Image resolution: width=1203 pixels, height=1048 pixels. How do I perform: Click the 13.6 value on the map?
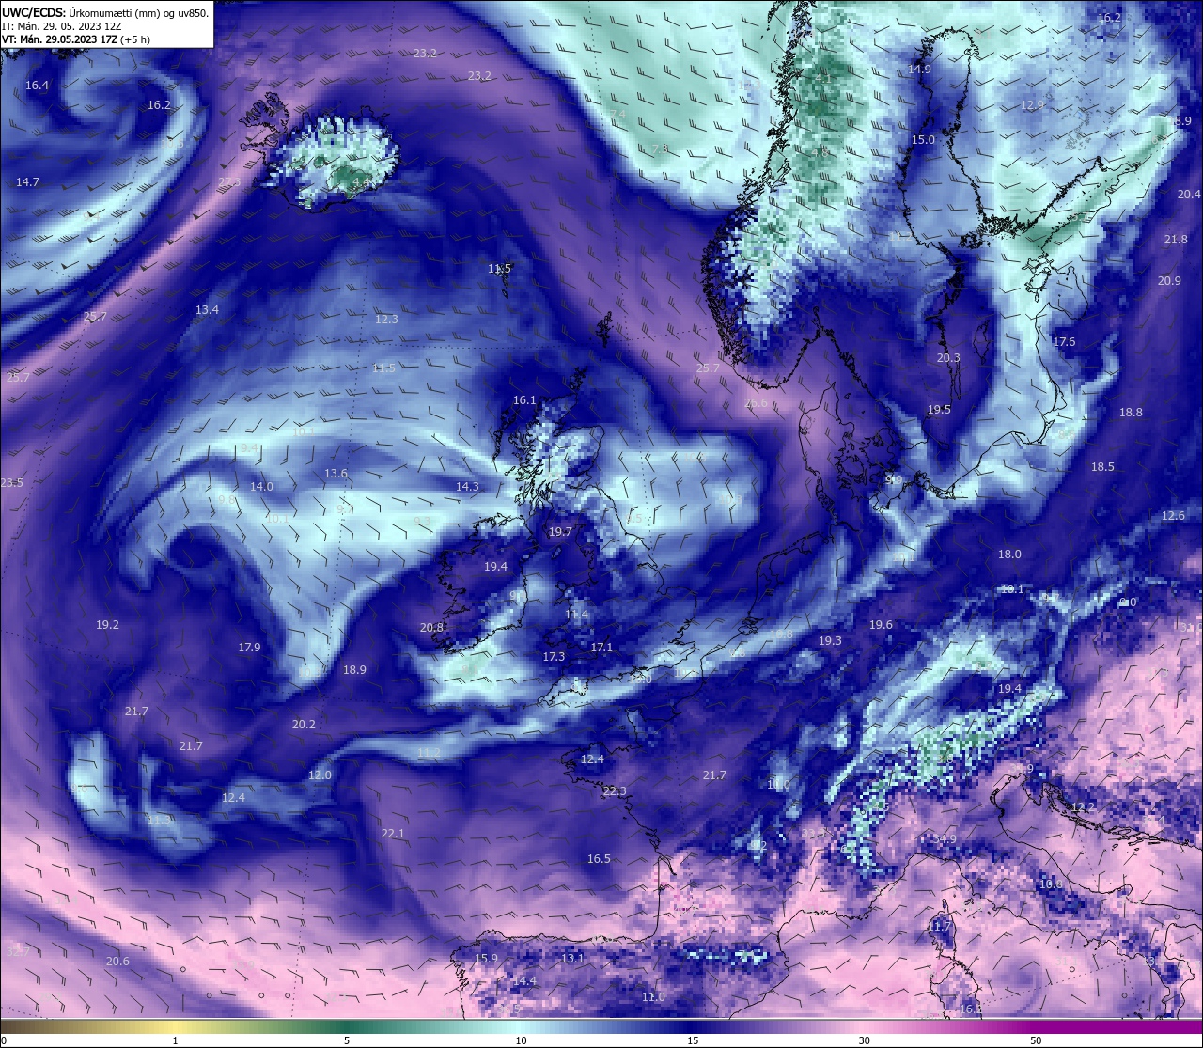tap(336, 474)
